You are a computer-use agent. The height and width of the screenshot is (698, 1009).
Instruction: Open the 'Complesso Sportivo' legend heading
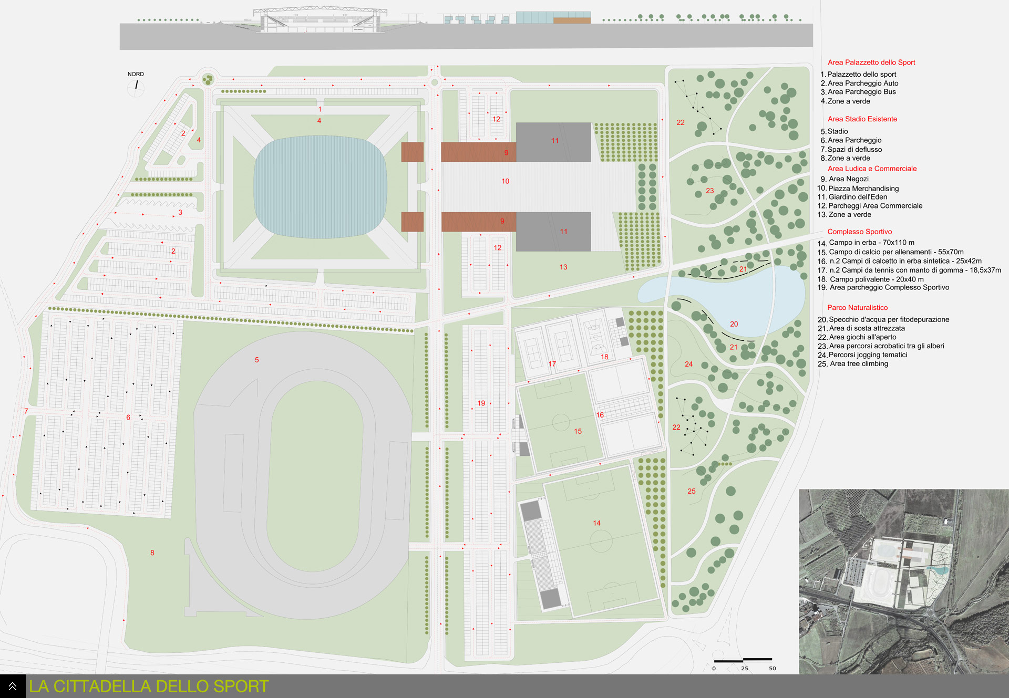click(x=859, y=232)
